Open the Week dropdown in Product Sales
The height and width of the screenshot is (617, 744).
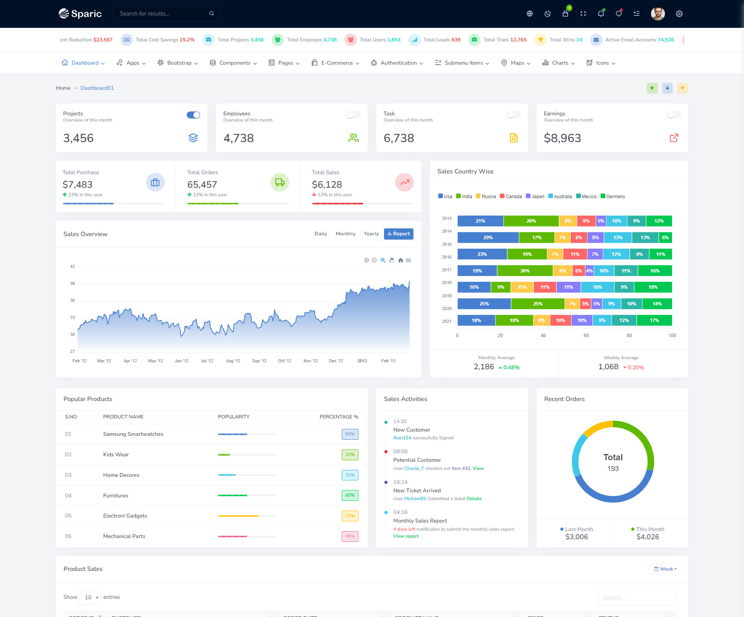tap(665, 569)
